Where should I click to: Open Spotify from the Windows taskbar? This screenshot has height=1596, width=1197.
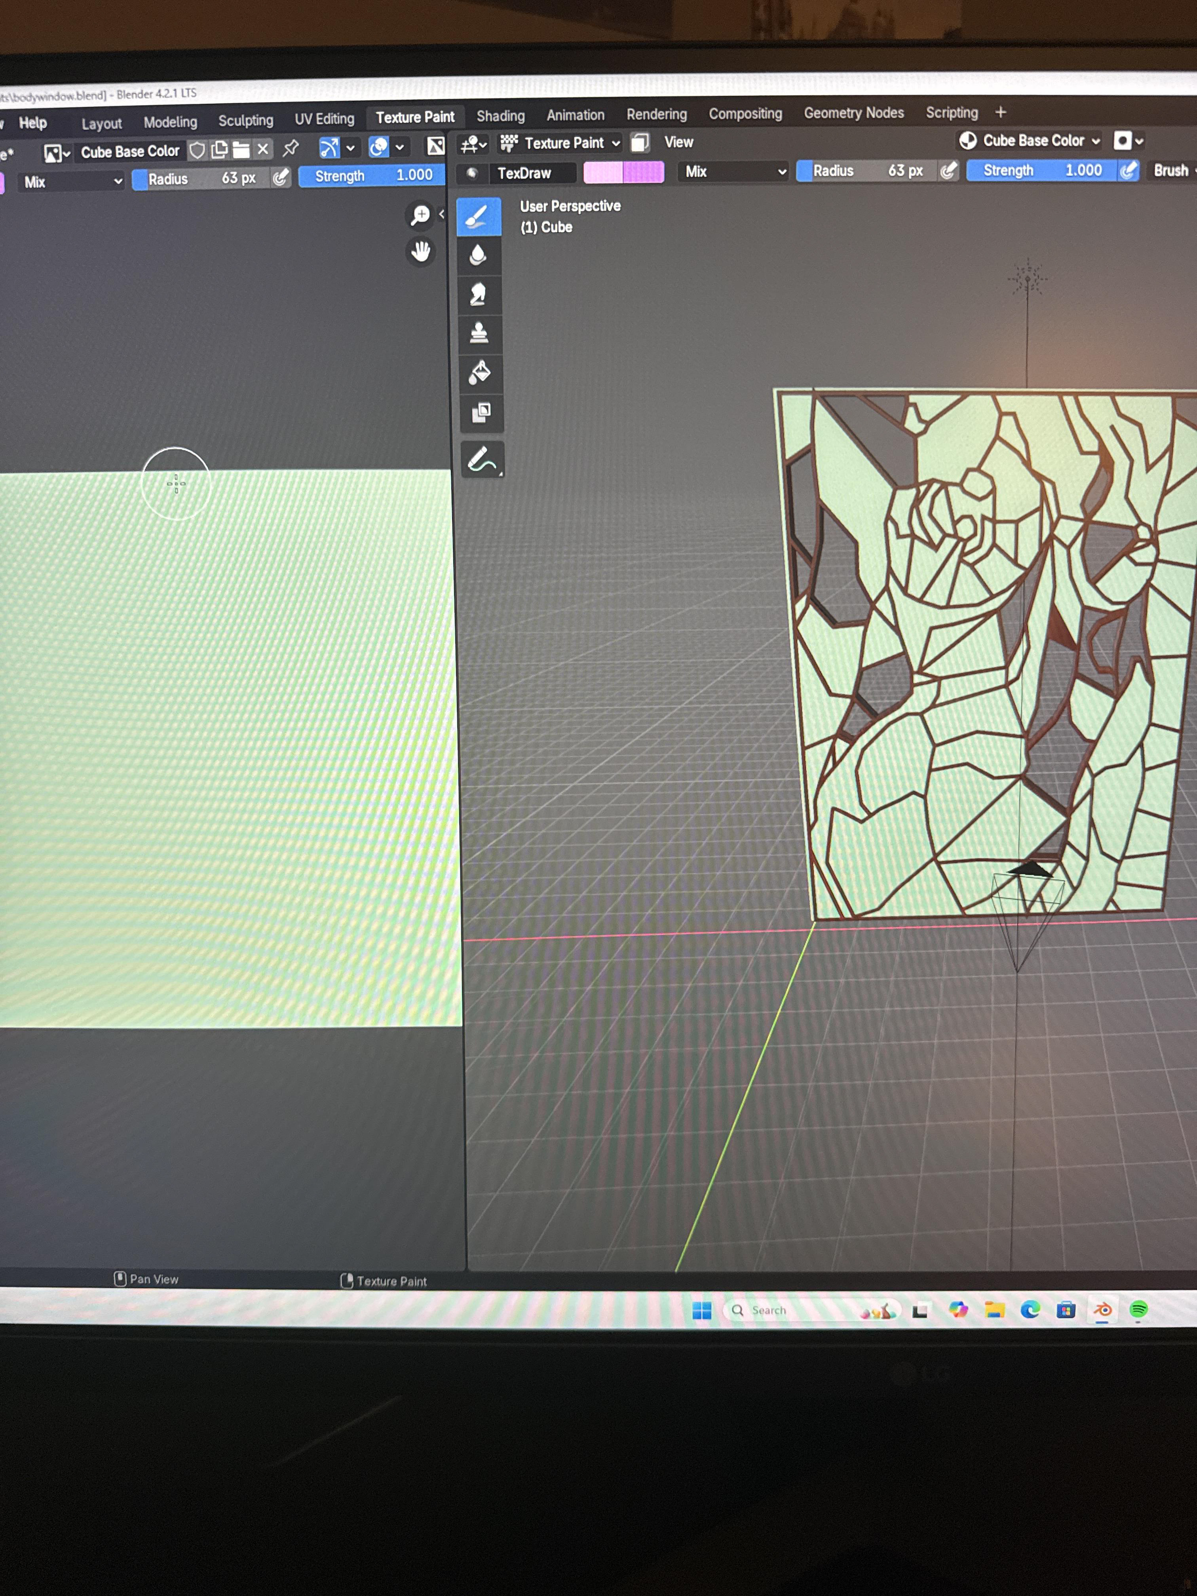pos(1138,1309)
